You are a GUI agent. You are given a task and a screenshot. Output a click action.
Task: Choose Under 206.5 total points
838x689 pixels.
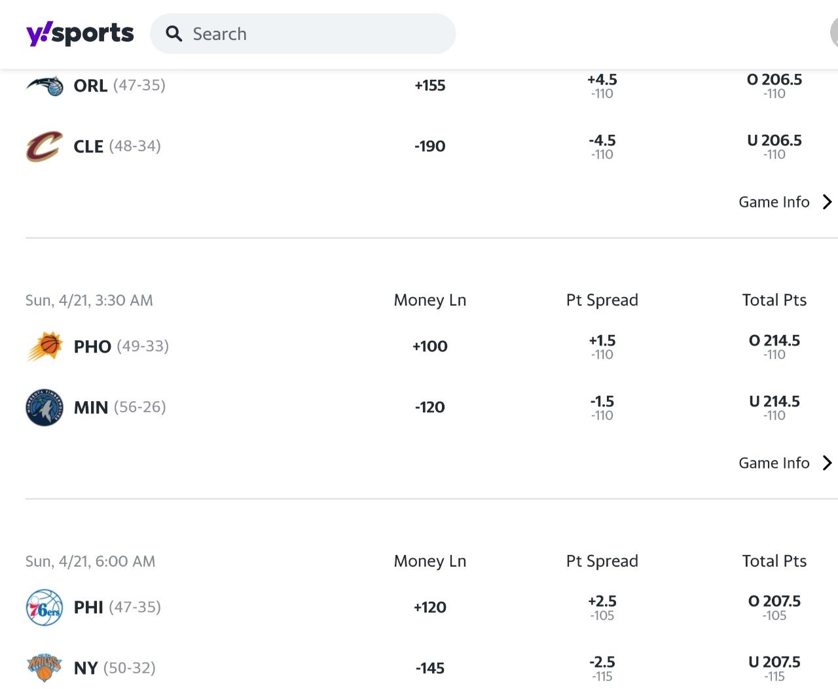tap(774, 146)
